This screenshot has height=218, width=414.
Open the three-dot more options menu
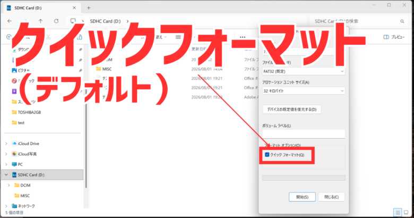pyautogui.click(x=243, y=37)
